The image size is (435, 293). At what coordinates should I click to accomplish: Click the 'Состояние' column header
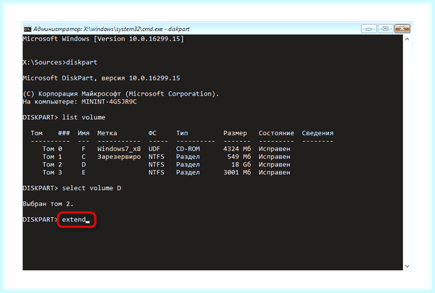click(x=276, y=133)
